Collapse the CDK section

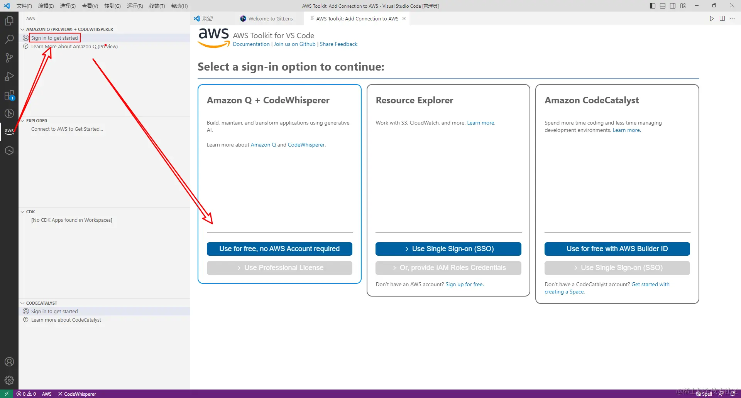tap(22, 212)
